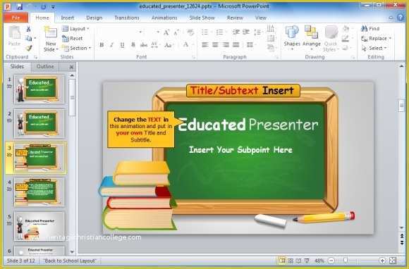Apply numbered list

click(x=219, y=32)
